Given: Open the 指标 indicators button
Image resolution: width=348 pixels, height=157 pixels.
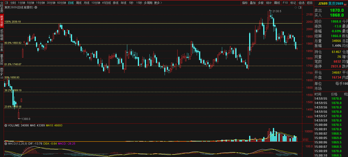Looking at the screenshot, I should click(245, 3).
